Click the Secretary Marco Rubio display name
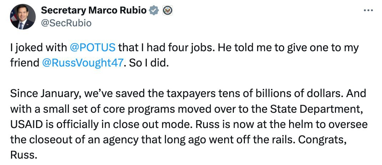This screenshot has height=165, width=382. coord(94,11)
